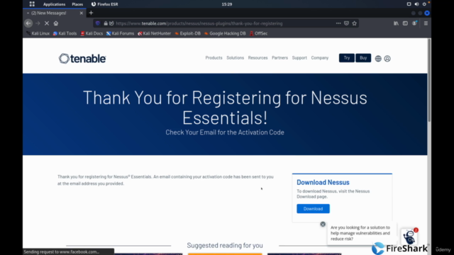Open a new browser tab
This screenshot has height=255, width=454.
(92, 13)
